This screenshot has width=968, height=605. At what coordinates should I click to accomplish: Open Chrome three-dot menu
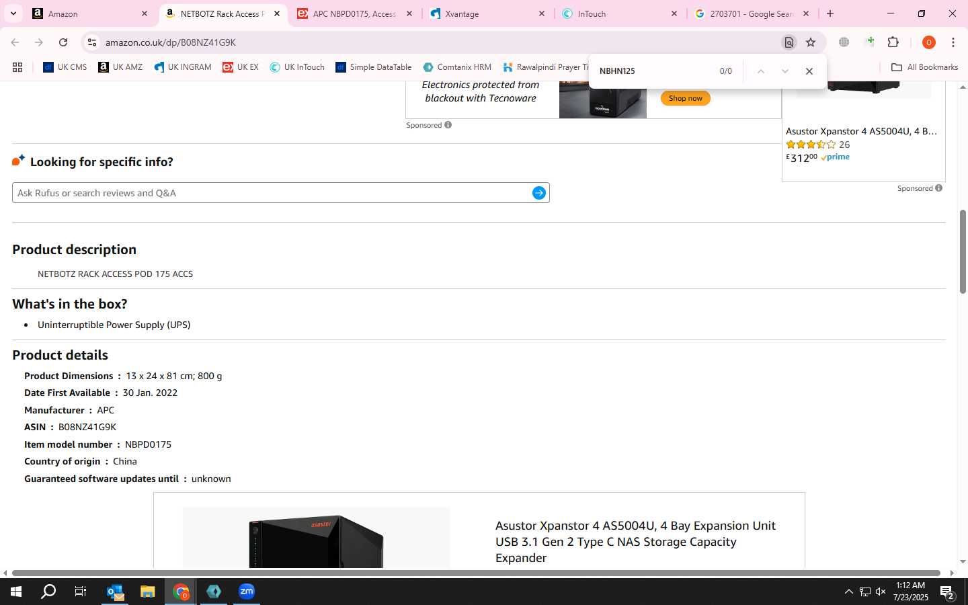pyautogui.click(x=953, y=42)
